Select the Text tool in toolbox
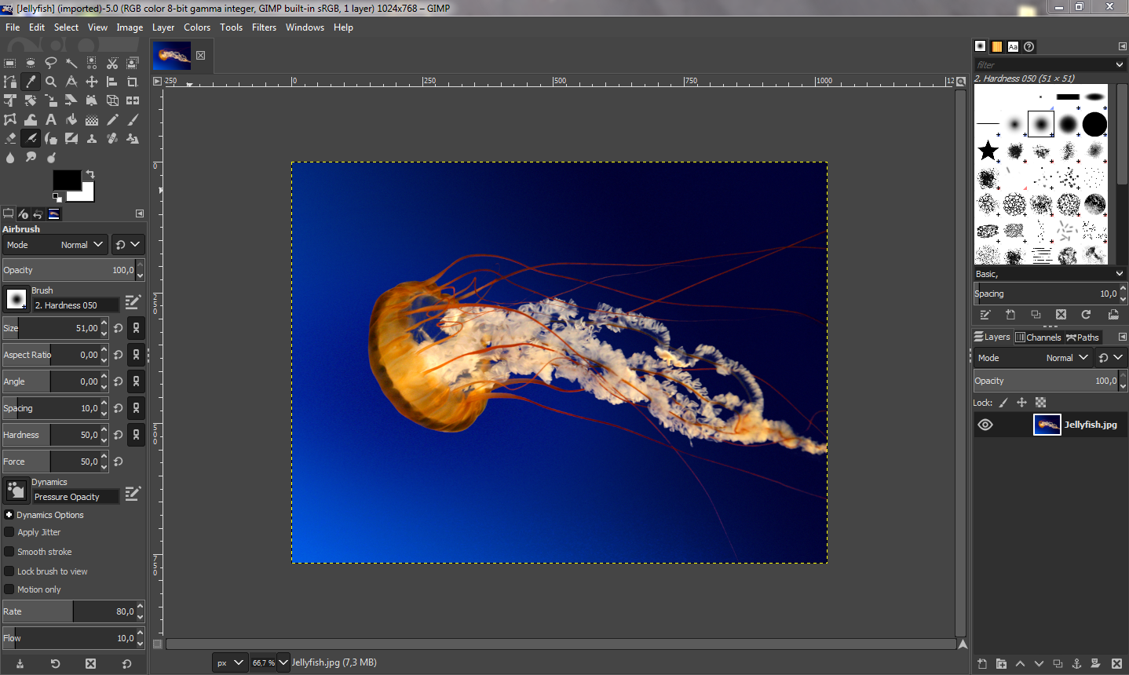 pyautogui.click(x=51, y=120)
